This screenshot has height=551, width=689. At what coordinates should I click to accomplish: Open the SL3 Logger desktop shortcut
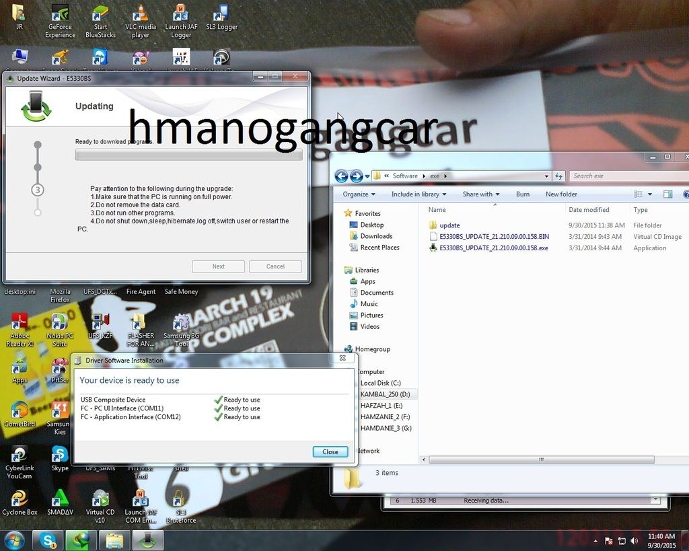[x=221, y=15]
